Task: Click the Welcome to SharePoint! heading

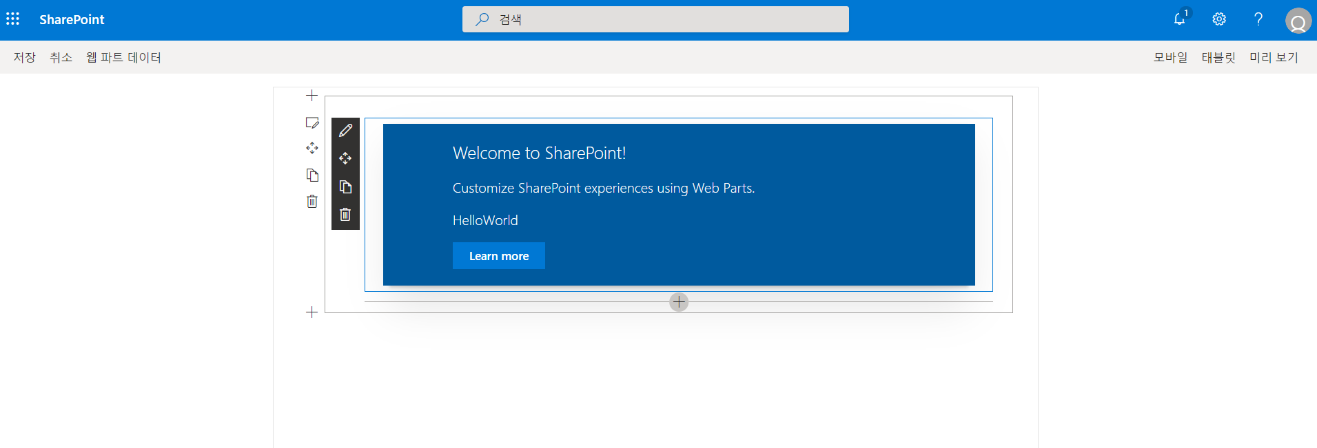Action: (x=540, y=153)
